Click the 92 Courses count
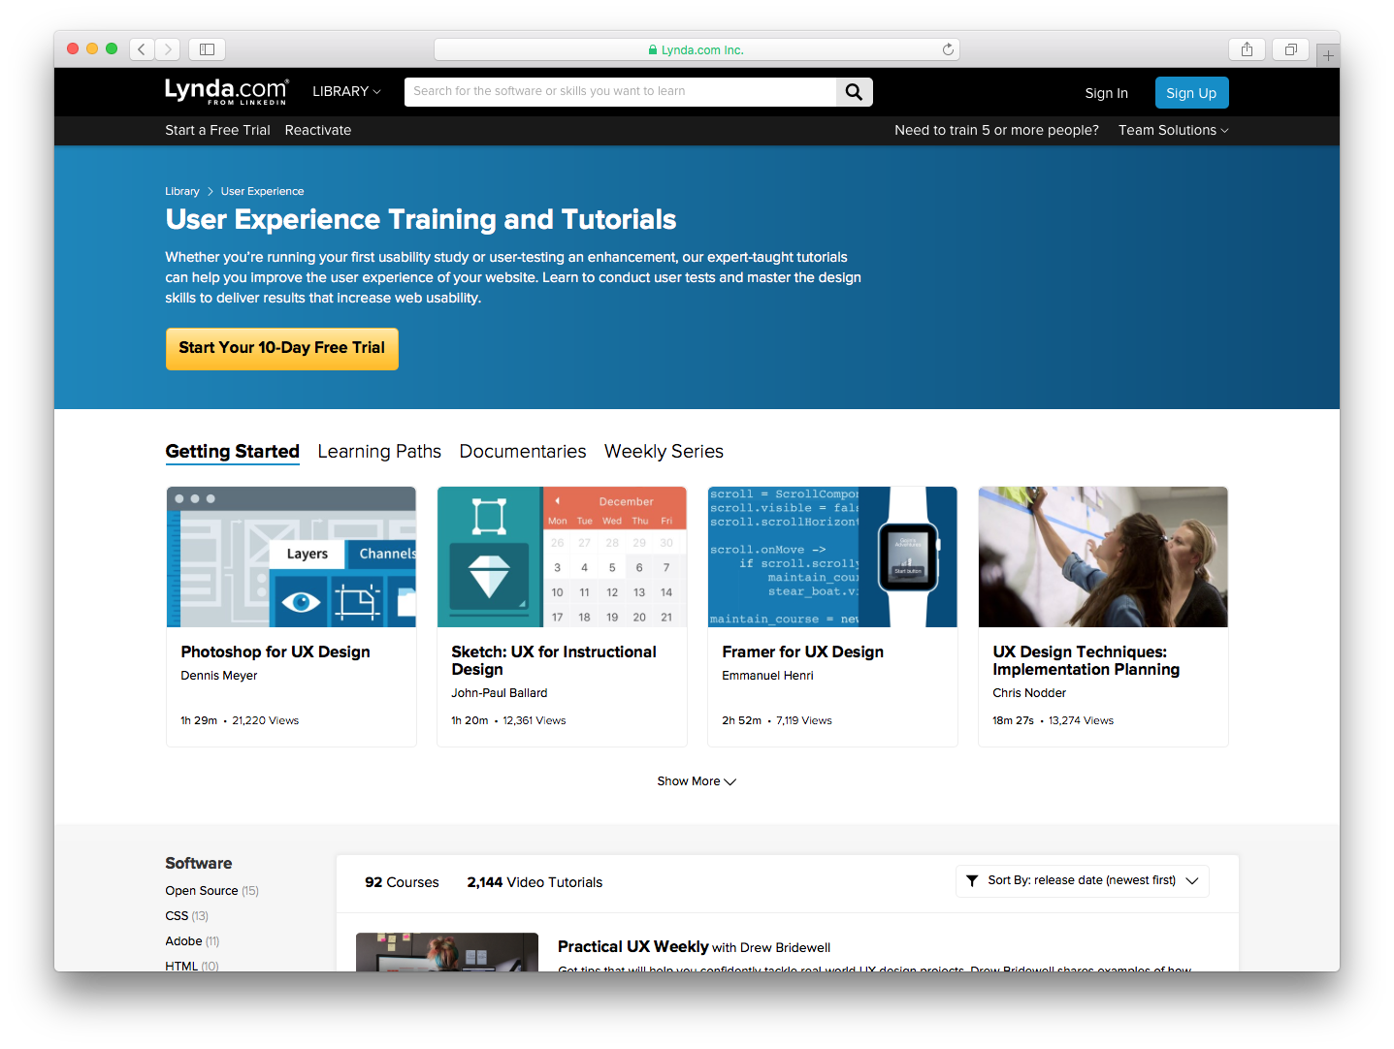 [x=402, y=882]
